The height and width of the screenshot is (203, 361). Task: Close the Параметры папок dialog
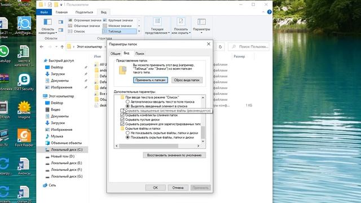[209, 44]
